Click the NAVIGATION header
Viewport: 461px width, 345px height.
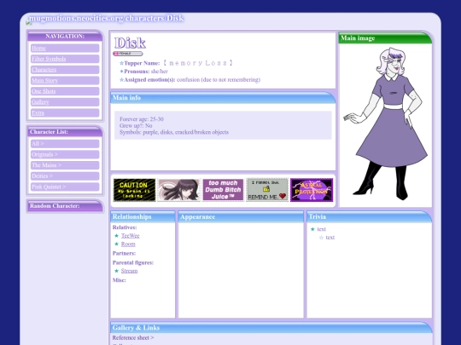point(65,36)
